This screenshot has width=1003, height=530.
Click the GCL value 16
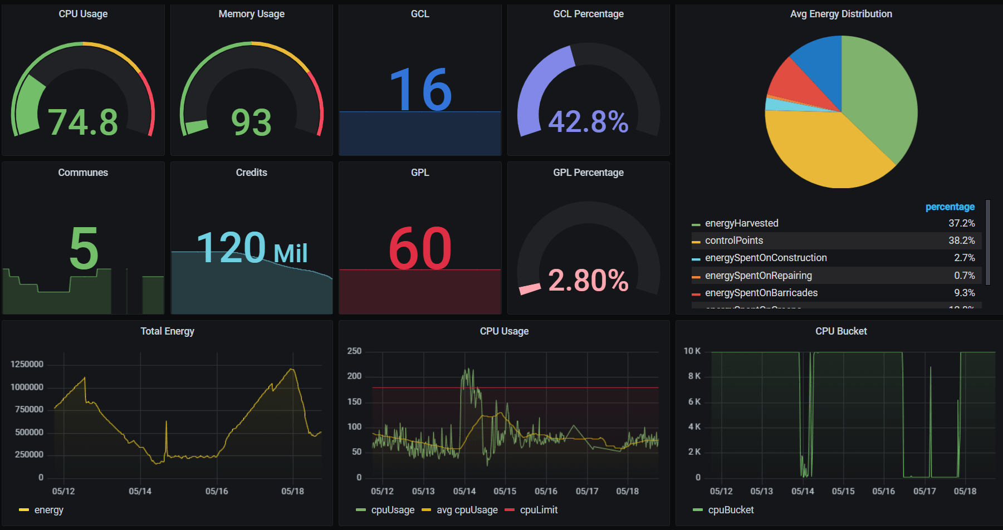pos(420,90)
